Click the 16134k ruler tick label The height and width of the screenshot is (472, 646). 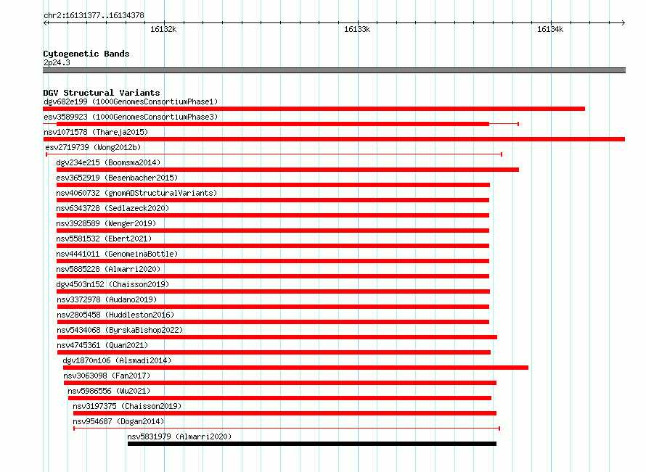tap(550, 29)
